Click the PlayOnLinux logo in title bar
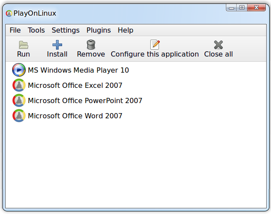The height and width of the screenshot is (214, 271). point(9,13)
